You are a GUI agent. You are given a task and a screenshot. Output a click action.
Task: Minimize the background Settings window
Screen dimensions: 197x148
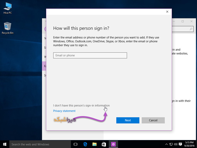(x=174, y=22)
